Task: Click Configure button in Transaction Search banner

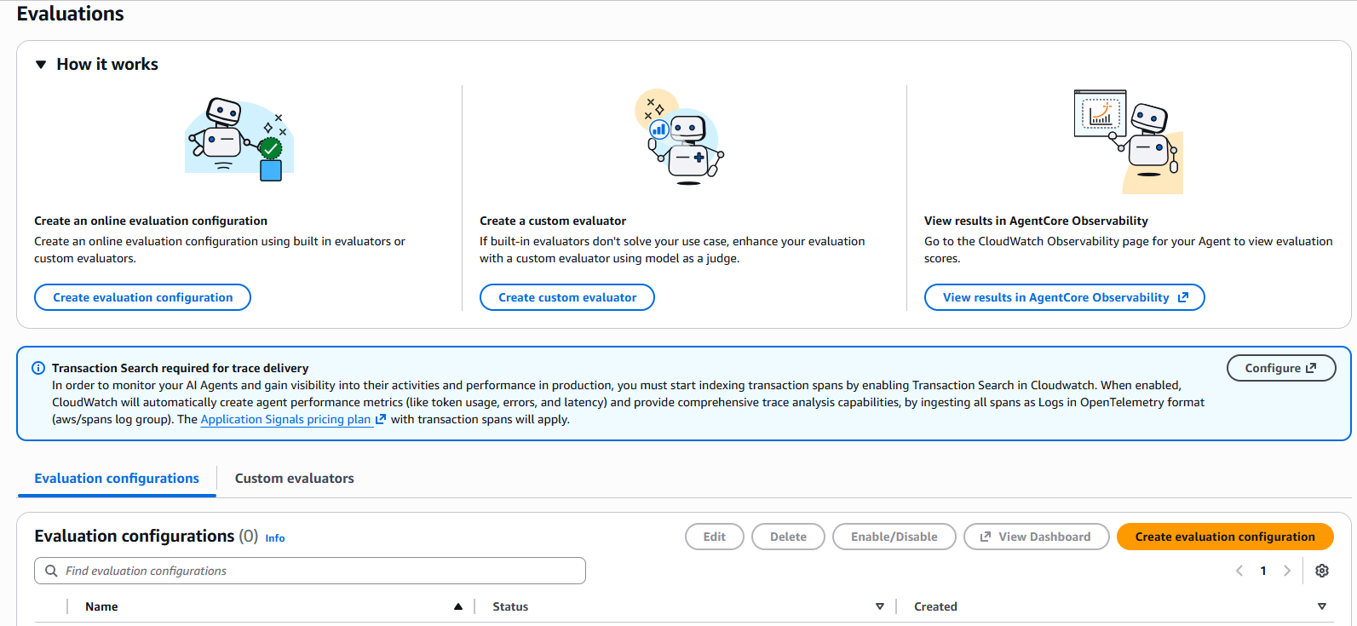Action: tap(1280, 368)
